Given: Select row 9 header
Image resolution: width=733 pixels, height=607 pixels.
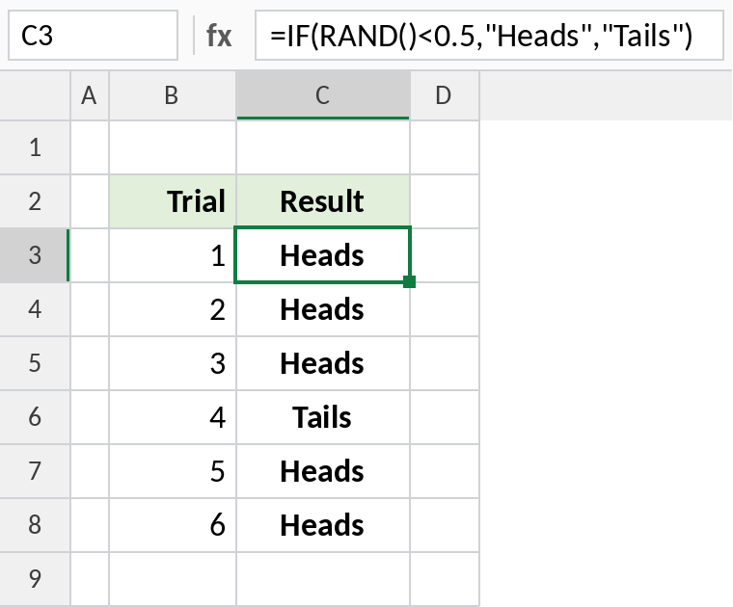Looking at the screenshot, I should click(35, 579).
